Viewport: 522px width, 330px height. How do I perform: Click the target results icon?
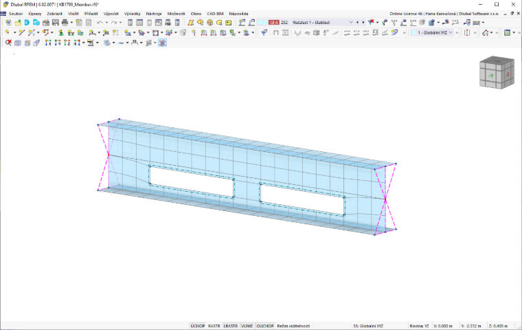[x=209, y=22]
